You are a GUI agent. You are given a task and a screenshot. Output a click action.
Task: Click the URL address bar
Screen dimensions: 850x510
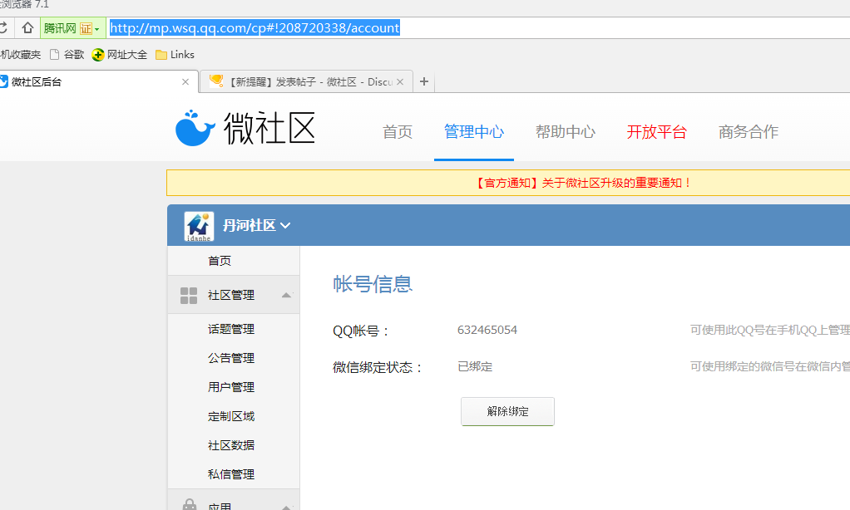477,28
